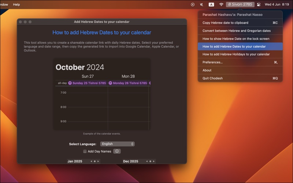Choose Convert between Hebrew and Gregorian dates
Screen dimensions: 293x183
click(240, 31)
